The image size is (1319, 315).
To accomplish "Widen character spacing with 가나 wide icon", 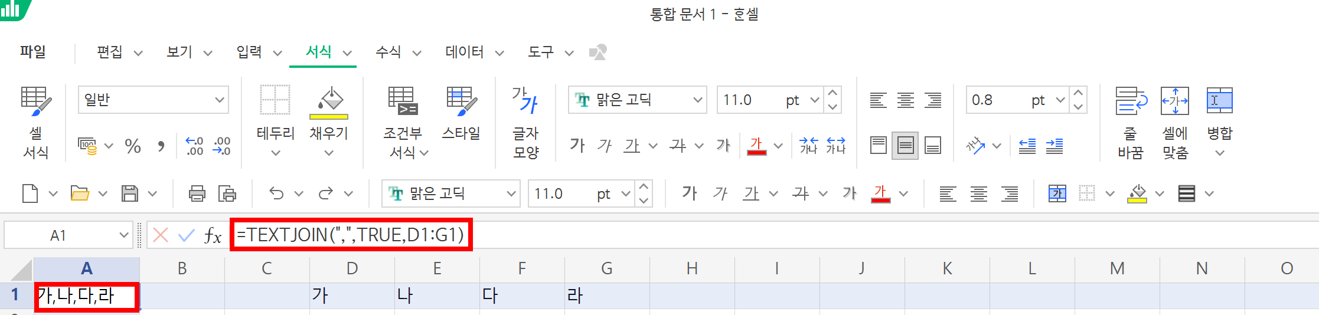I will click(835, 145).
